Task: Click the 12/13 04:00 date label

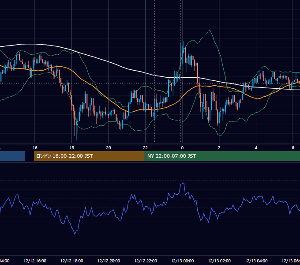Action: pos(256,261)
